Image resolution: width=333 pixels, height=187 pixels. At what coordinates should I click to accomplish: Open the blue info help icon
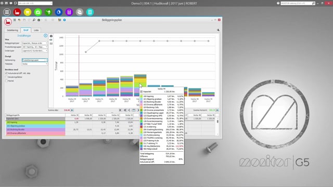click(65, 20)
